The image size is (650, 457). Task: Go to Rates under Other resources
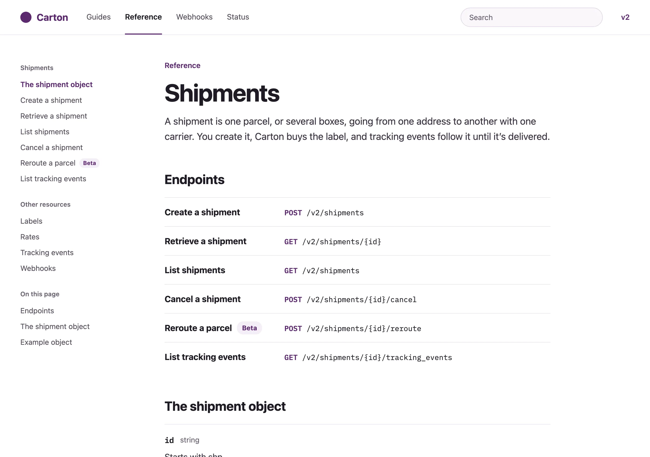pos(30,237)
